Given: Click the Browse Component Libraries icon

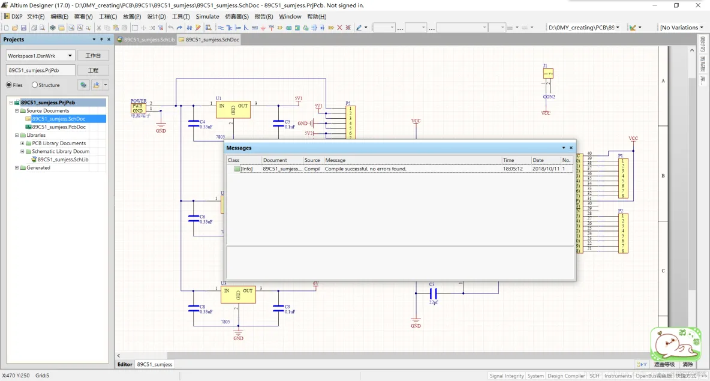Looking at the screenshot, I should 208,28.
